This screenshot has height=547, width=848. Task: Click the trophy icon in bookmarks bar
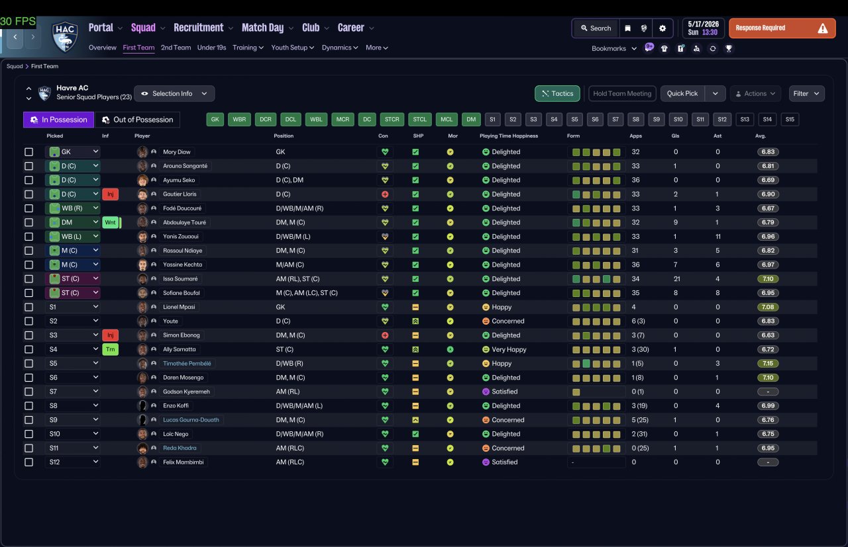click(729, 48)
